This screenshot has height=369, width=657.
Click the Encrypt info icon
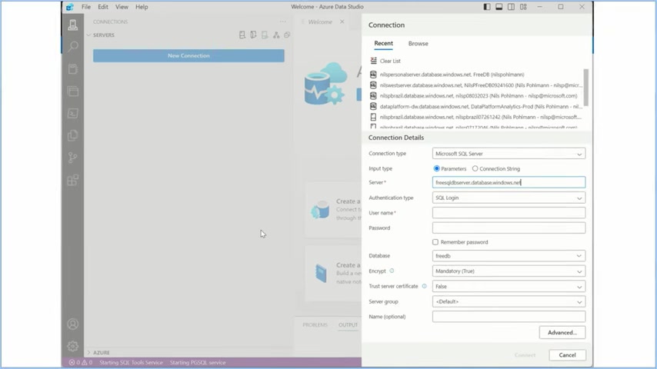pyautogui.click(x=392, y=271)
